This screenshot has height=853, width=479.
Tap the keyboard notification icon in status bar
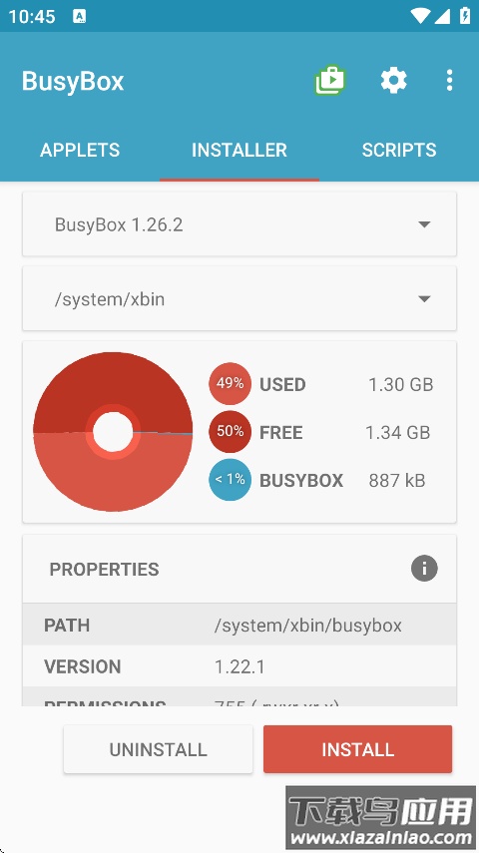pos(80,16)
